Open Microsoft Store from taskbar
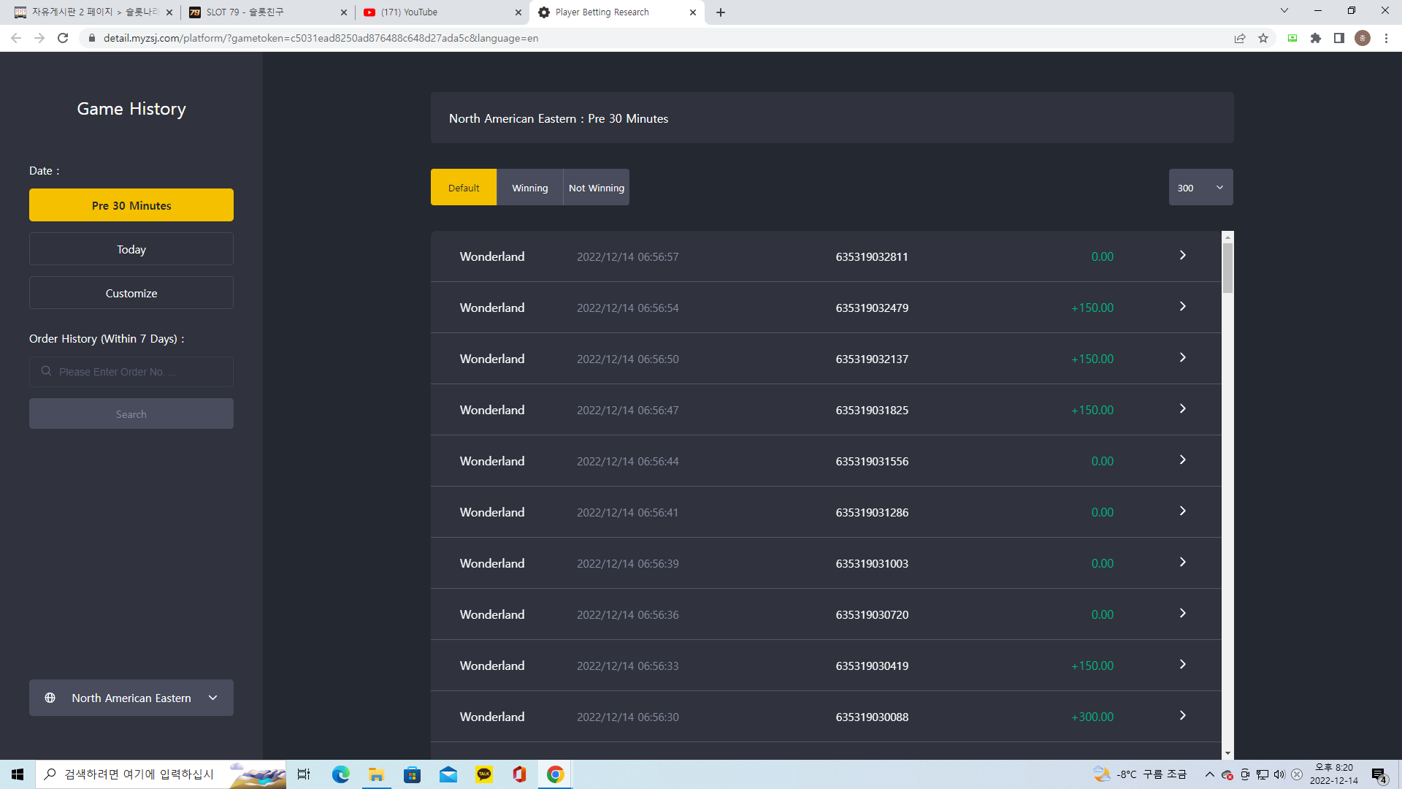 coord(413,774)
